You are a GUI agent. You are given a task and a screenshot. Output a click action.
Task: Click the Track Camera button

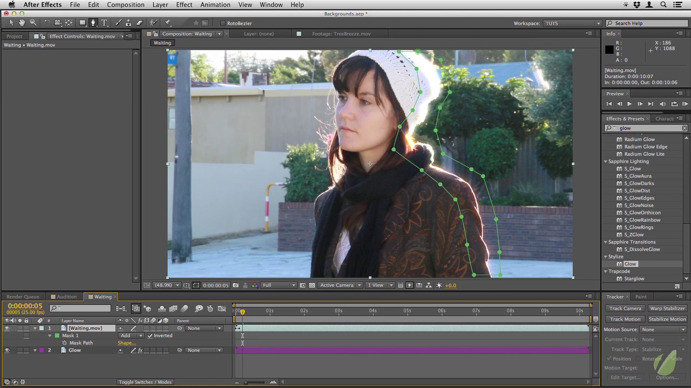625,308
